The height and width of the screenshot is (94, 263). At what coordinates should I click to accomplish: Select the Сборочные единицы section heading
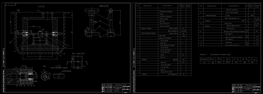pyautogui.click(x=166, y=11)
